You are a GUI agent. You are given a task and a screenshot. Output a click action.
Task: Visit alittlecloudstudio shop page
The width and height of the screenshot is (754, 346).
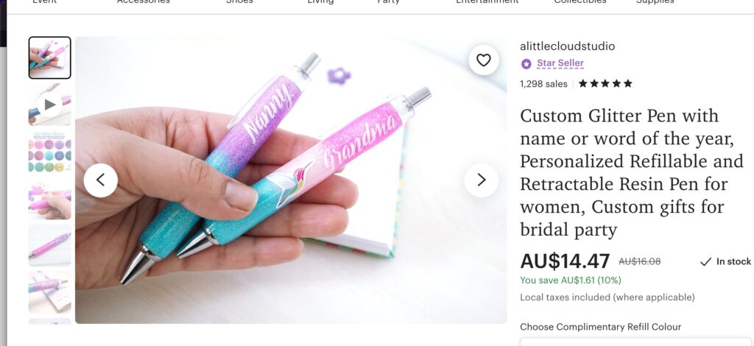567,46
